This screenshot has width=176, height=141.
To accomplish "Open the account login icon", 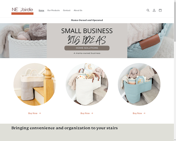I will (154, 10).
